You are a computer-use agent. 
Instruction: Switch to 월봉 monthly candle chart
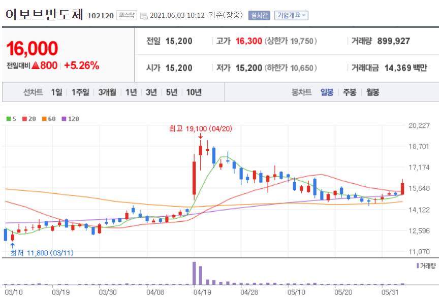(372, 92)
